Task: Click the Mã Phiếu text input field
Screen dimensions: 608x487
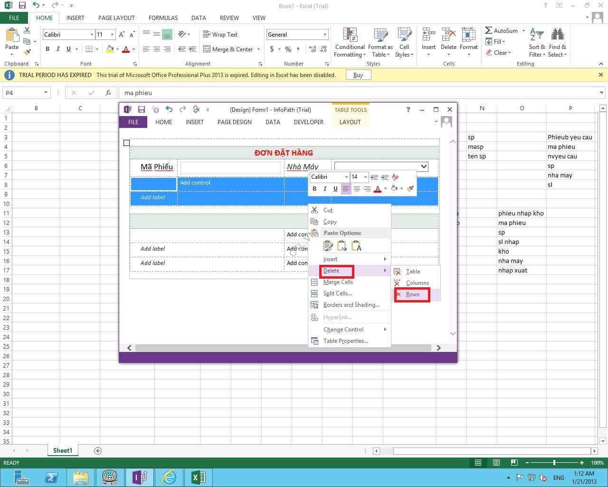Action: [x=230, y=167]
